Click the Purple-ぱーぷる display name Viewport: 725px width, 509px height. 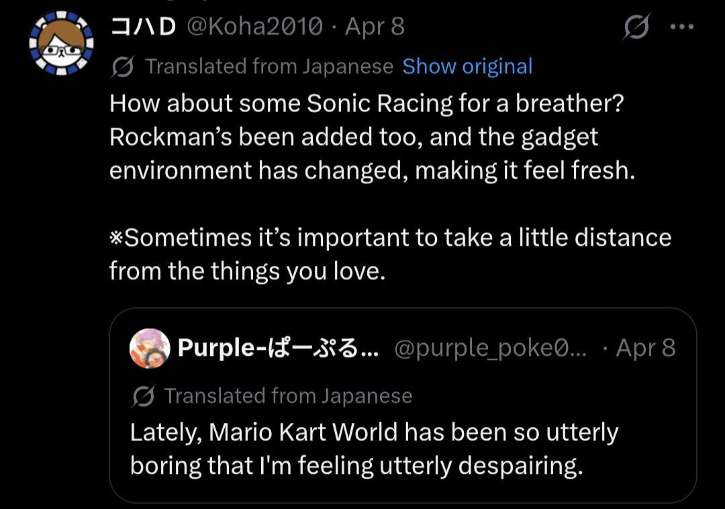[x=278, y=348]
